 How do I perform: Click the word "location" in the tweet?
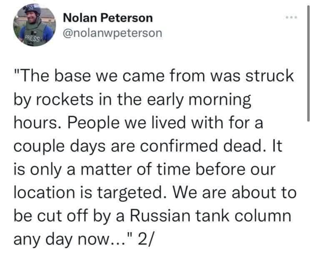tap(44, 192)
